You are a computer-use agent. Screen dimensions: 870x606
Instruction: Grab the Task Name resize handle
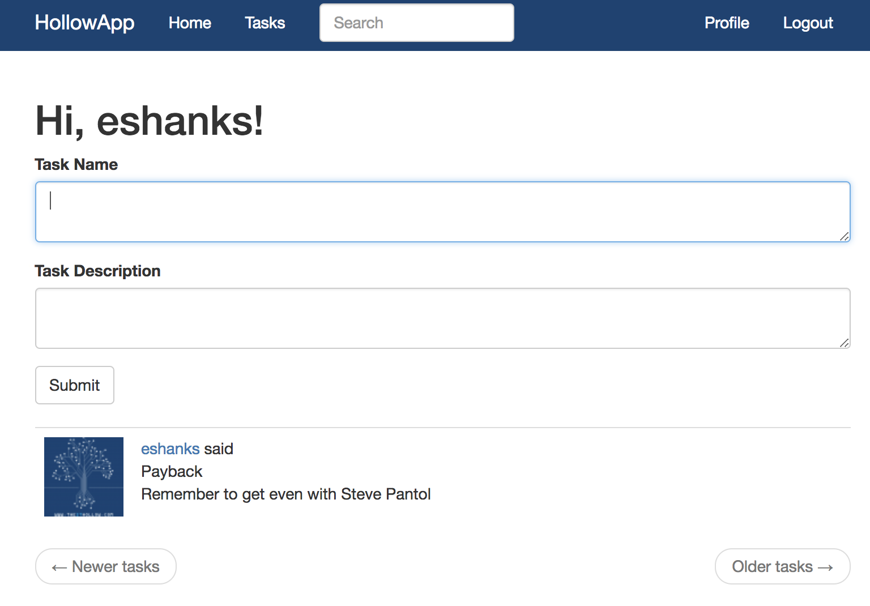pos(844,236)
